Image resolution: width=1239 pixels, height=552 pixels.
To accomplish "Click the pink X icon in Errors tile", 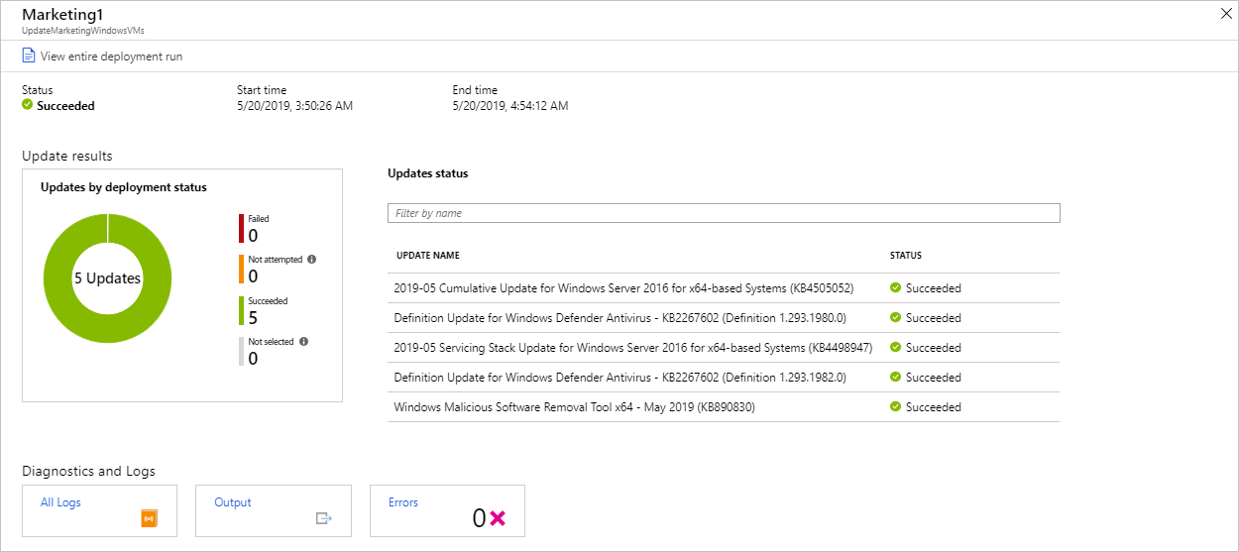I will click(x=498, y=517).
